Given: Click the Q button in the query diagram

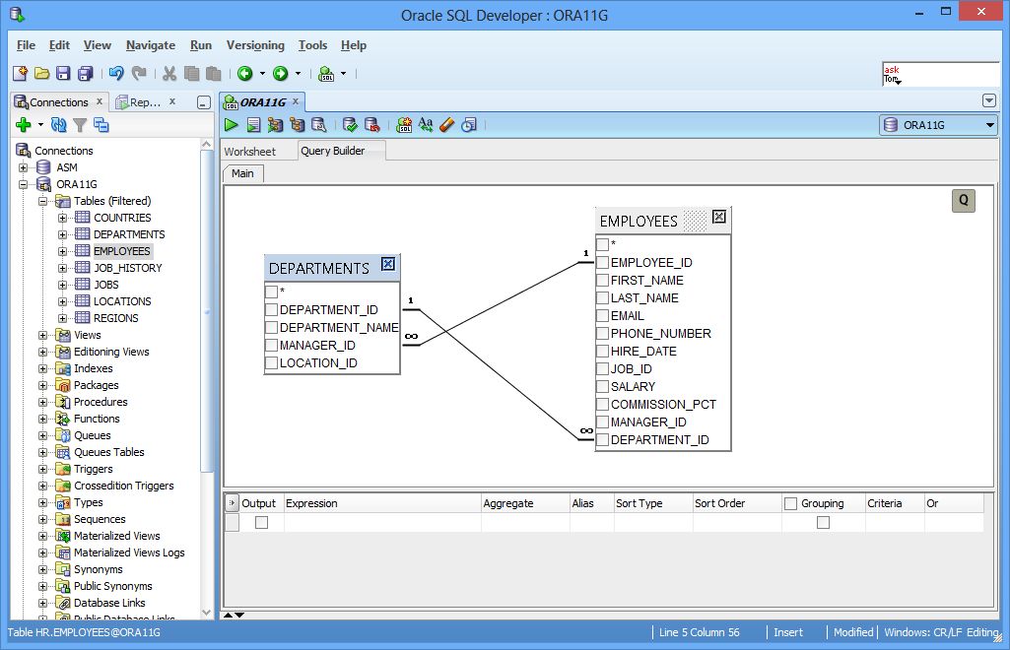Looking at the screenshot, I should coord(963,200).
